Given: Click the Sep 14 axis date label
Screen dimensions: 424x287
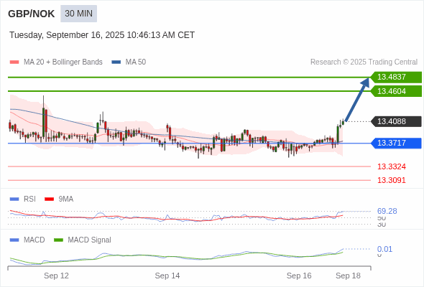Looking at the screenshot, I should pyautogui.click(x=167, y=276).
